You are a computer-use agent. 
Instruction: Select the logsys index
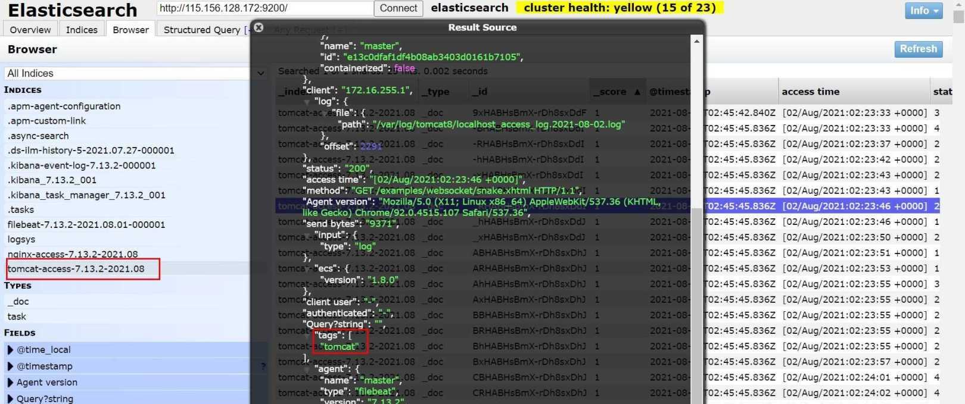tap(21, 239)
